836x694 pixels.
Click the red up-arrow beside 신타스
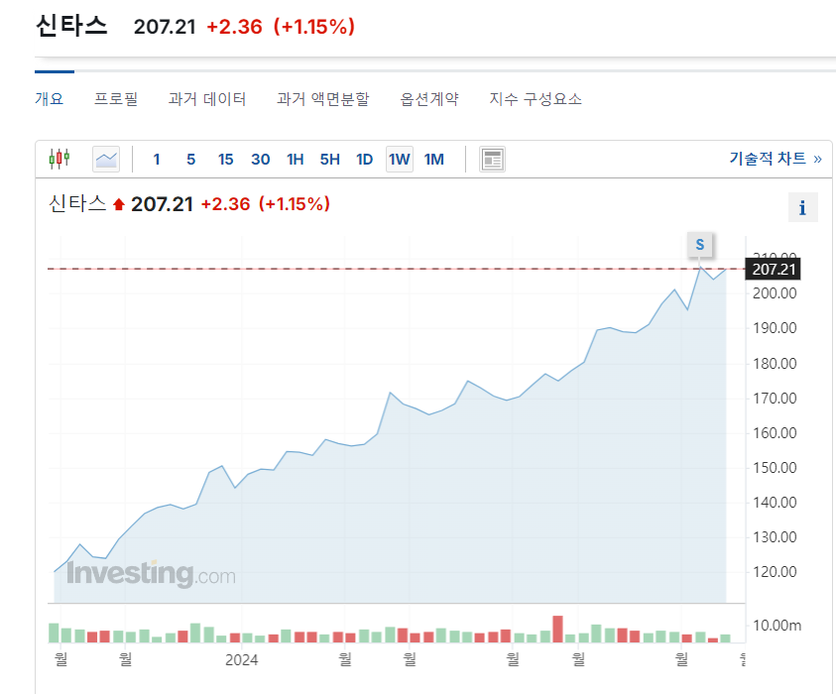[119, 204]
